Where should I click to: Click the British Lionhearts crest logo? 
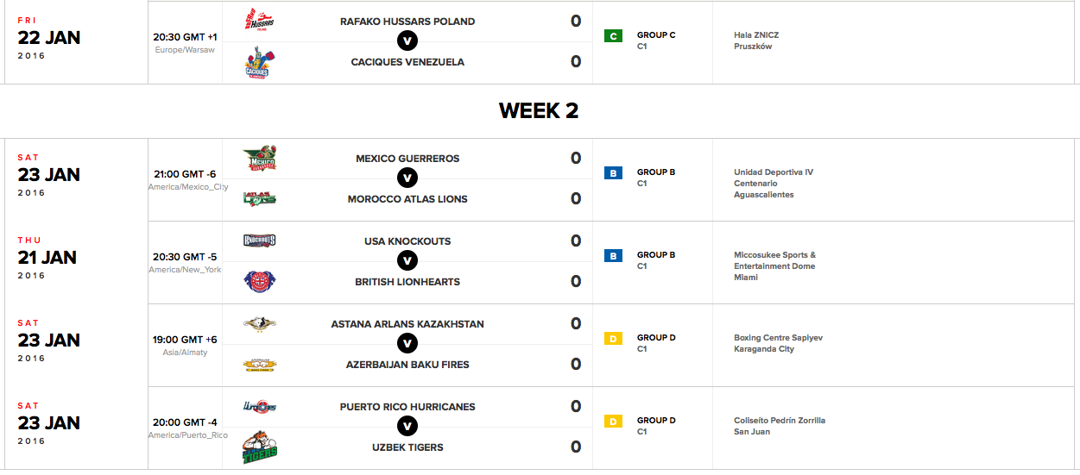point(260,282)
